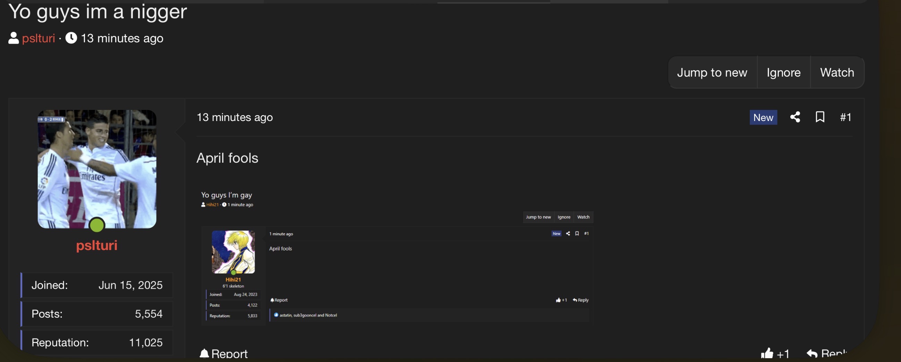Click the Report bell on the post
Image resolution: width=901 pixels, height=362 pixels.
pos(223,354)
